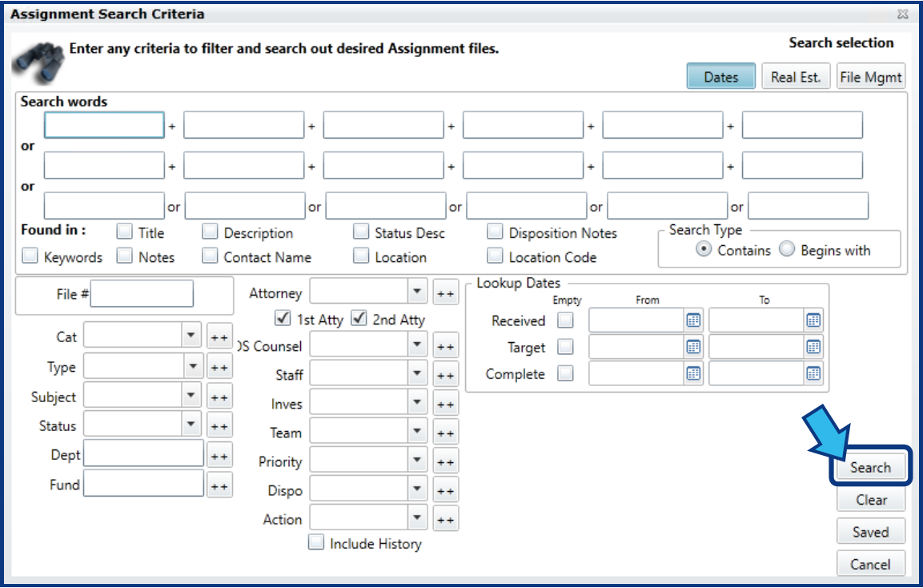
Task: Click the ++ button beside Inves
Action: coord(446,404)
